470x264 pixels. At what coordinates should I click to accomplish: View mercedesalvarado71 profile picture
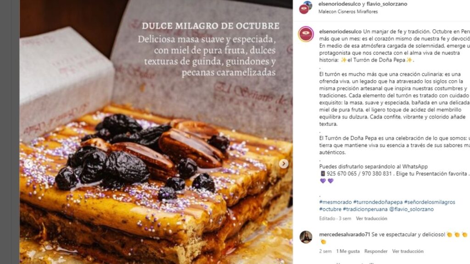pos(306,237)
